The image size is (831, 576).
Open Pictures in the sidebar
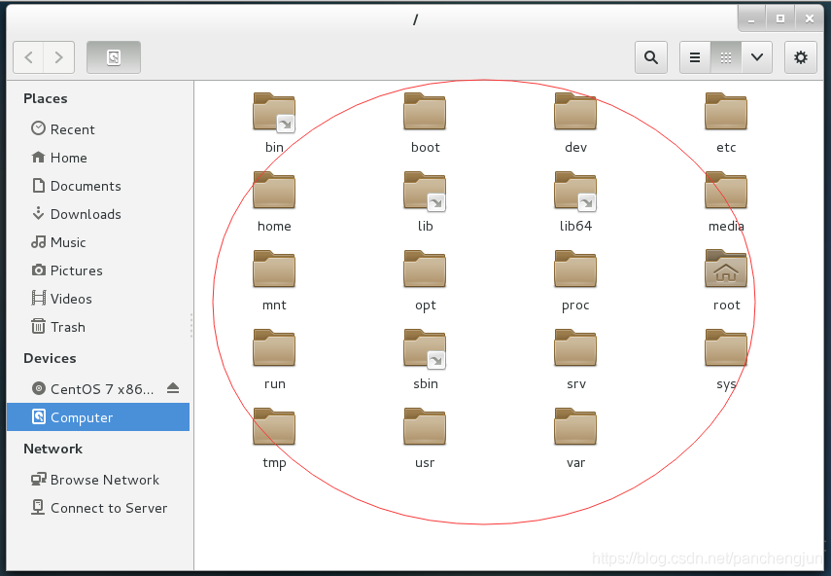(98, 270)
